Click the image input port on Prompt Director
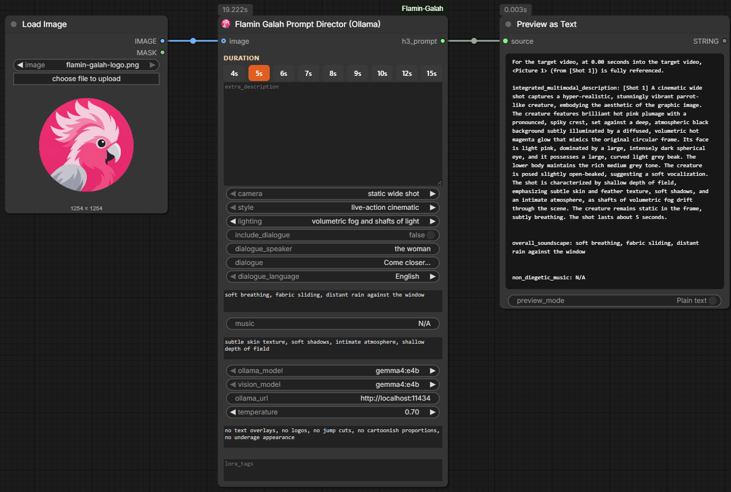This screenshot has width=731, height=492. click(224, 41)
